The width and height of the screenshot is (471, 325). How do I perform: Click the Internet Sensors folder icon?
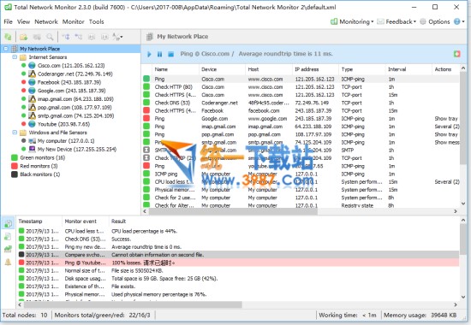tap(23, 57)
